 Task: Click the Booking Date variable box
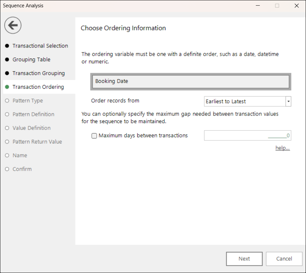point(191,82)
